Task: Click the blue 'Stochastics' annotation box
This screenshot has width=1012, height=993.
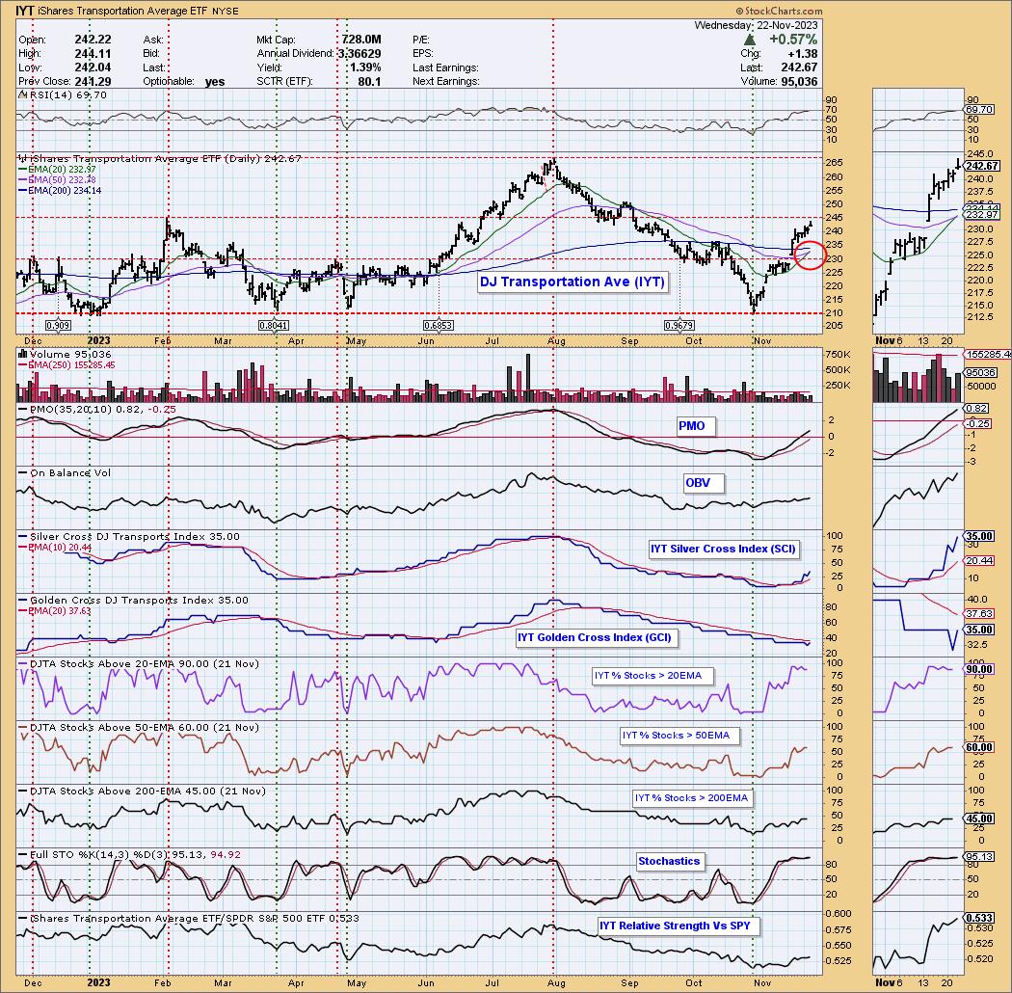Action: pos(669,861)
